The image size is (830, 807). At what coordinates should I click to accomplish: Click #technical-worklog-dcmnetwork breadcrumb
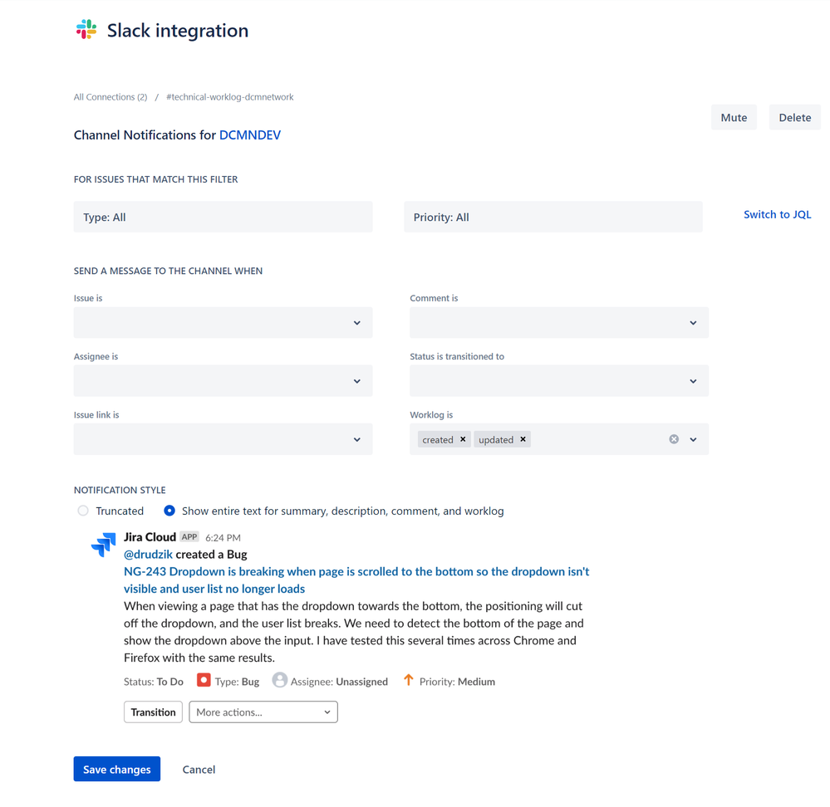point(230,97)
